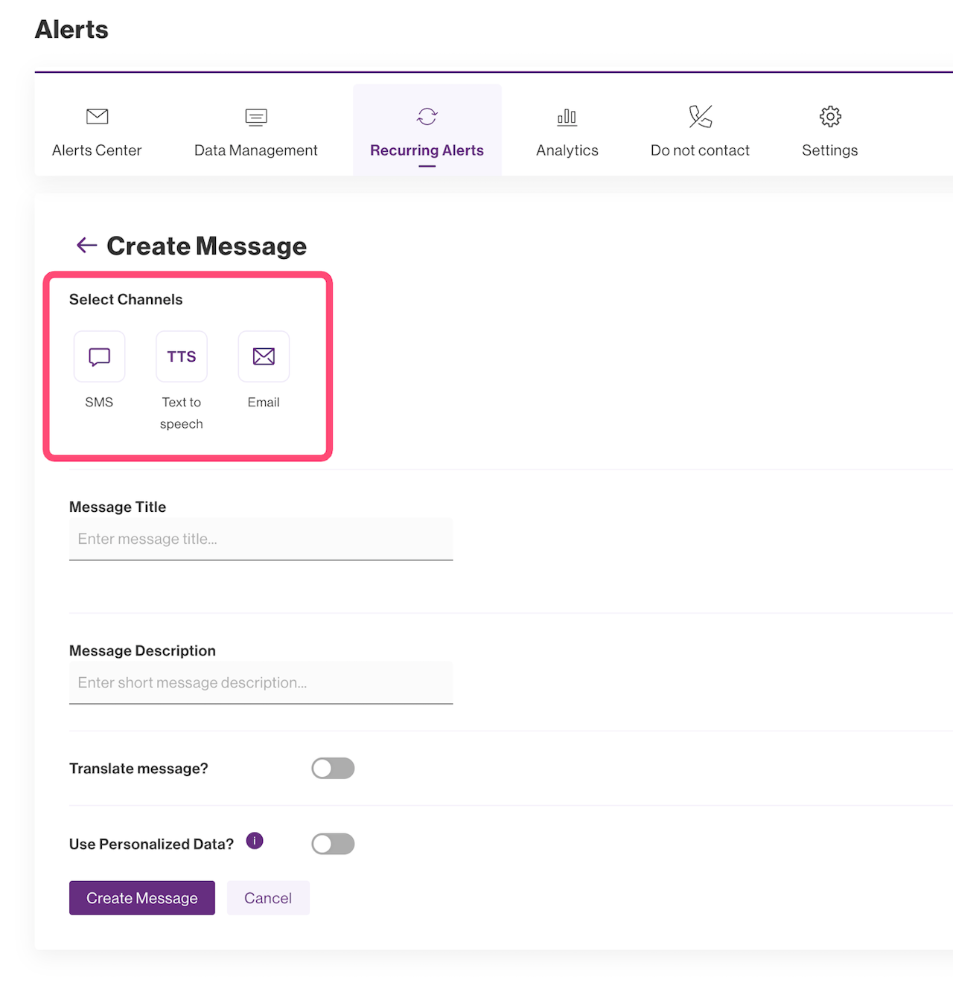
Task: Click the Analytics bar chart icon
Action: click(x=567, y=117)
